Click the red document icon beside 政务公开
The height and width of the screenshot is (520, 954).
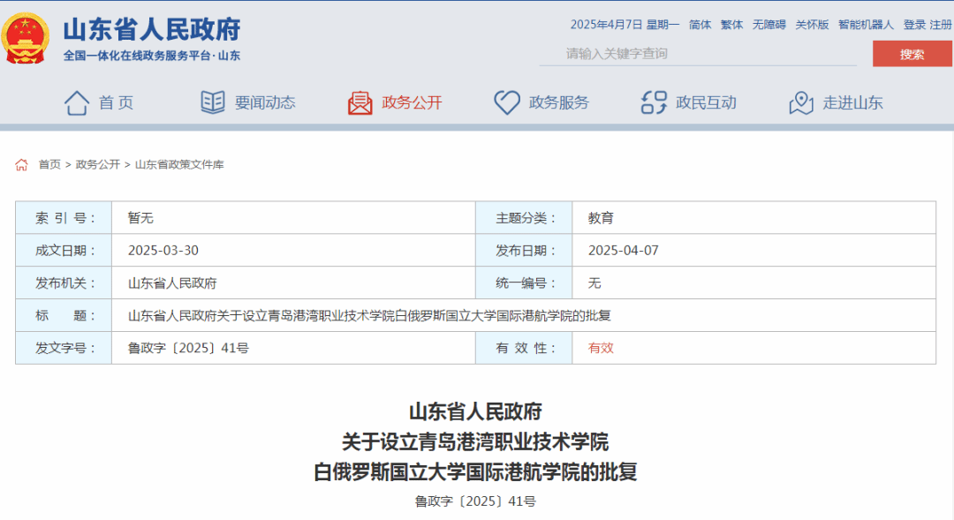tap(360, 102)
